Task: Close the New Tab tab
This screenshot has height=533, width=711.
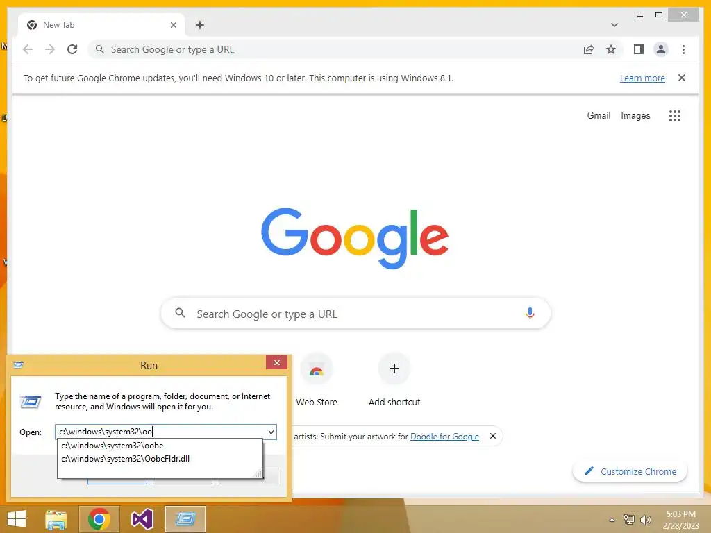Action: (173, 25)
